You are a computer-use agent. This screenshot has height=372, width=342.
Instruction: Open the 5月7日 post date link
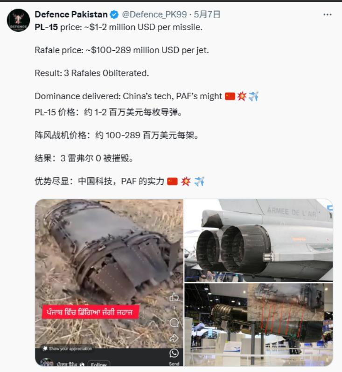click(207, 14)
